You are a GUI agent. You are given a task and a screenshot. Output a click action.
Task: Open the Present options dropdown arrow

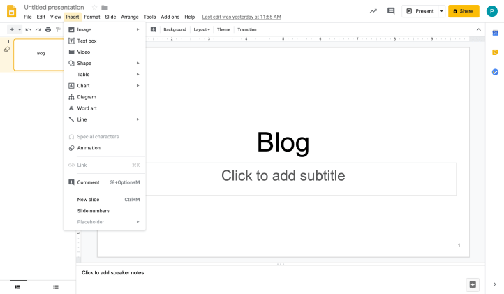click(441, 11)
